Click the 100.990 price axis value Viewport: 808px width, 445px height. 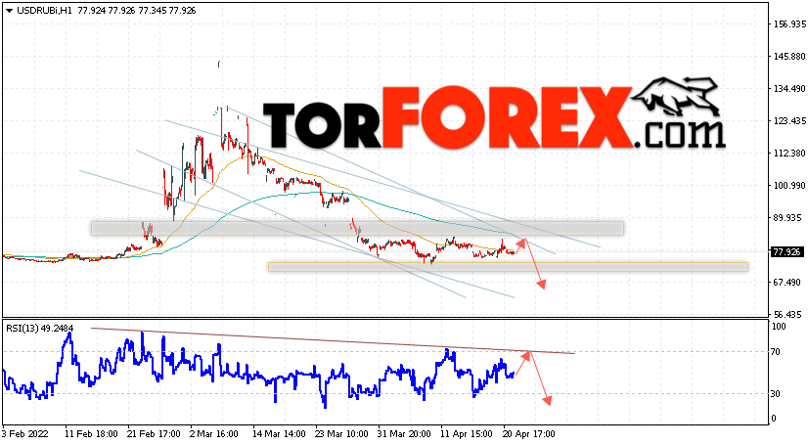point(790,186)
